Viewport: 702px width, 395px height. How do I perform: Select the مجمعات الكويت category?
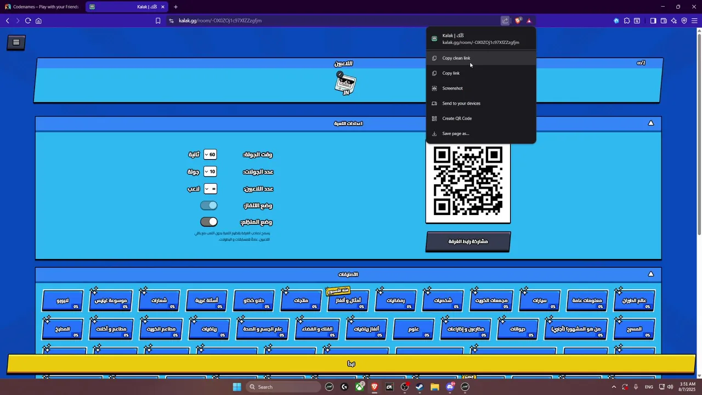click(x=491, y=301)
